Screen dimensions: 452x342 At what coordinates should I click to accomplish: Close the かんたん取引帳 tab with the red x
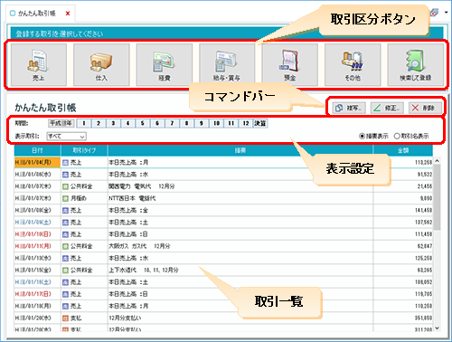pyautogui.click(x=68, y=14)
